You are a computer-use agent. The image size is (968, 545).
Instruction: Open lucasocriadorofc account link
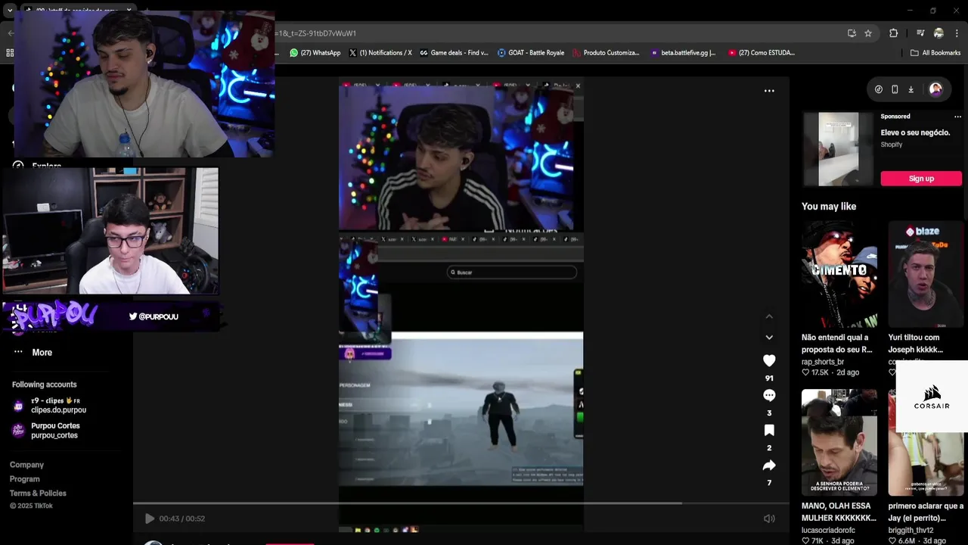[828, 531]
